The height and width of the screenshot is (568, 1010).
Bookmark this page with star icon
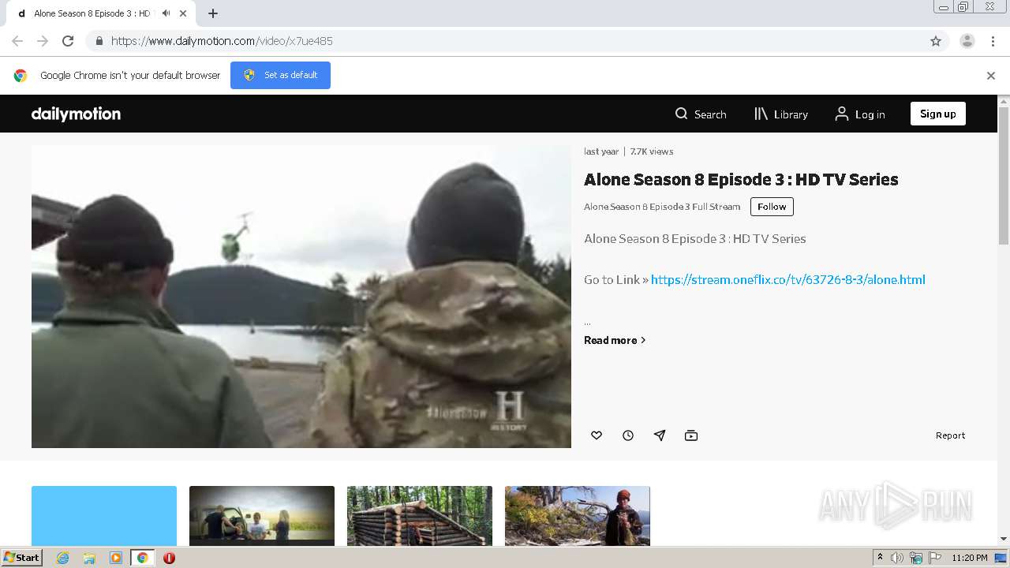point(936,41)
